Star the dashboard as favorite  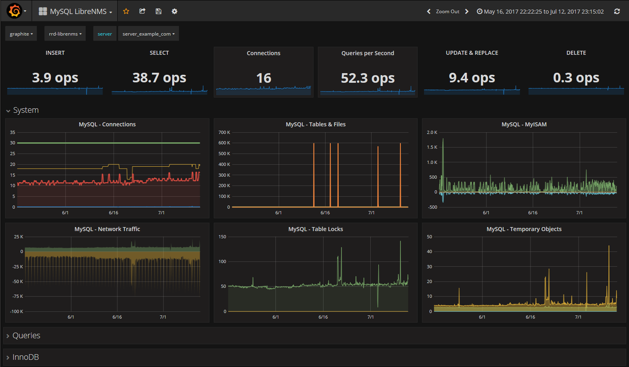[126, 11]
